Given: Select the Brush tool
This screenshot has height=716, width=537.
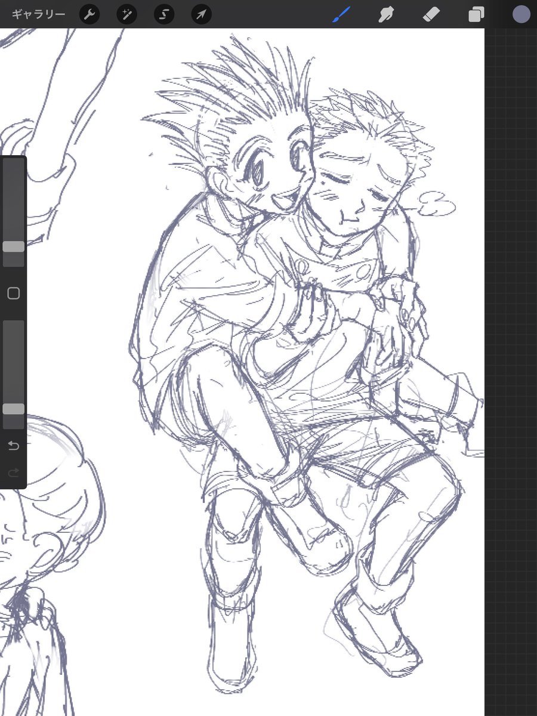Looking at the screenshot, I should click(x=342, y=14).
